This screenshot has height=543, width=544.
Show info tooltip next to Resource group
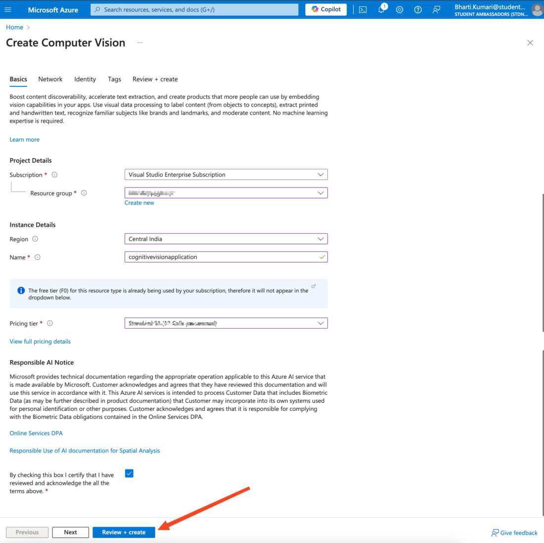point(84,193)
